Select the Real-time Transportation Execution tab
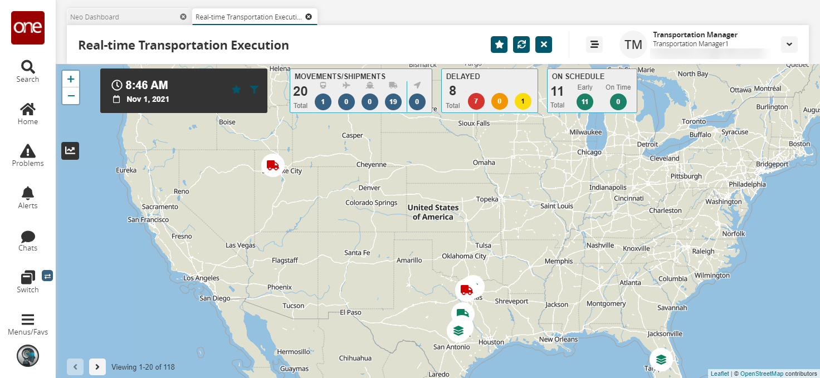Screen dimensions: 820x378 click(x=248, y=17)
